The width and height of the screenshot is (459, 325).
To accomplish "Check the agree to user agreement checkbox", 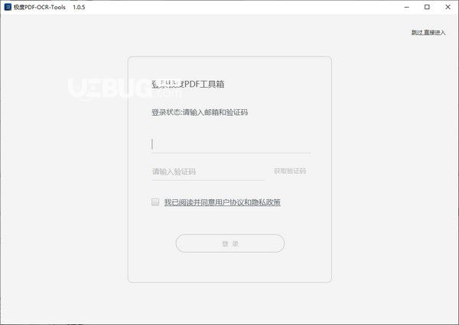I will [155, 201].
